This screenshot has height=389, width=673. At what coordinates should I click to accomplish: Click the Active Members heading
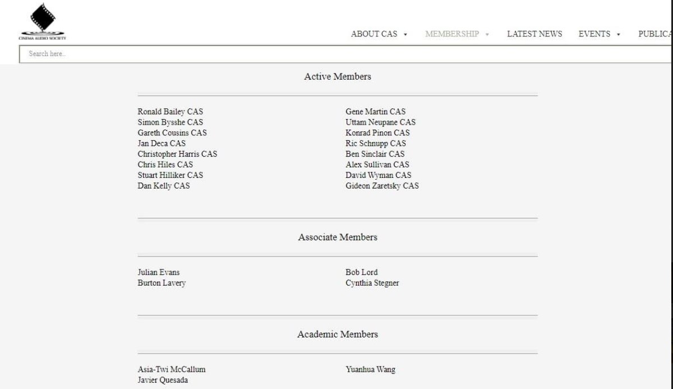338,76
